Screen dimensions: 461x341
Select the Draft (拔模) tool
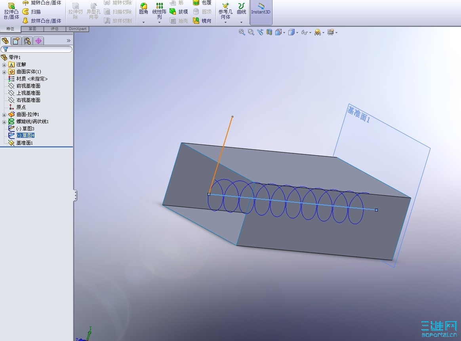(x=179, y=12)
